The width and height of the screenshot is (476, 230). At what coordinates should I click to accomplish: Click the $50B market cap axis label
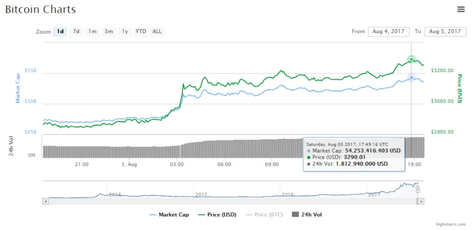30,101
